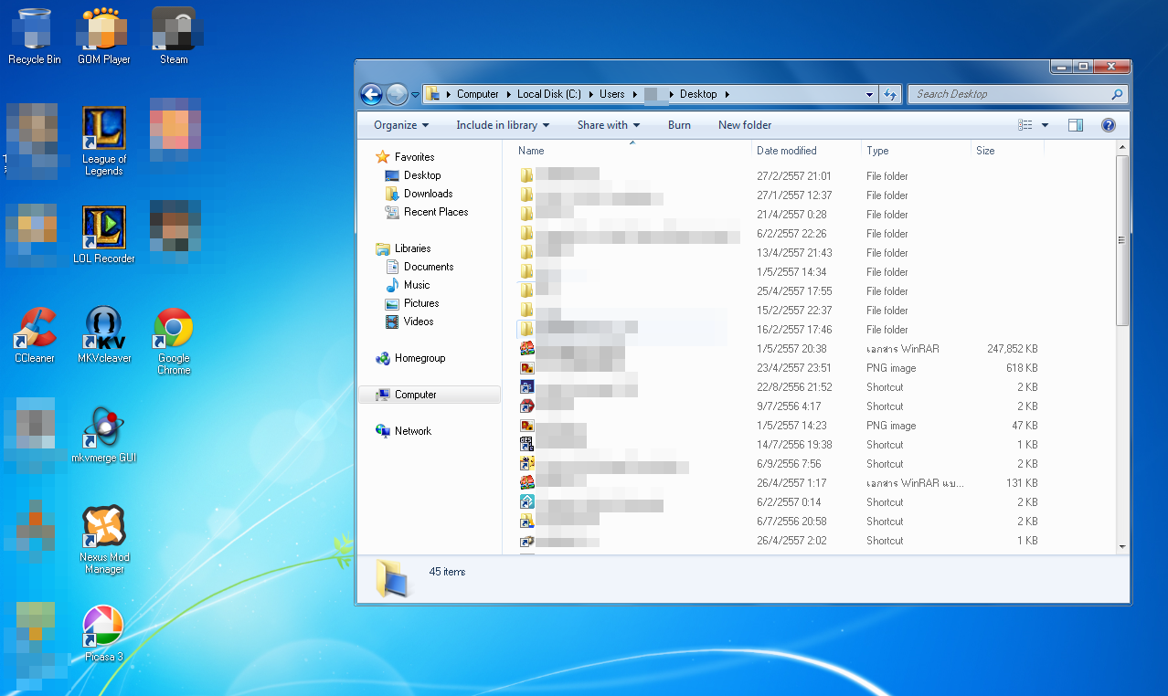
Task: Open the Share with dropdown
Action: 608,125
